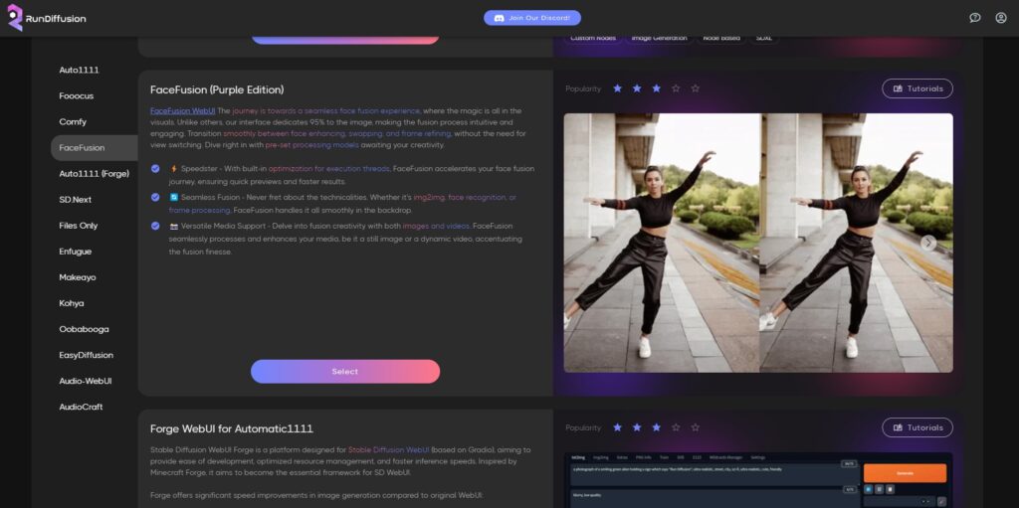Viewport: 1019px width, 508px height.
Task: Select Comfy in sidebar
Action: (73, 122)
